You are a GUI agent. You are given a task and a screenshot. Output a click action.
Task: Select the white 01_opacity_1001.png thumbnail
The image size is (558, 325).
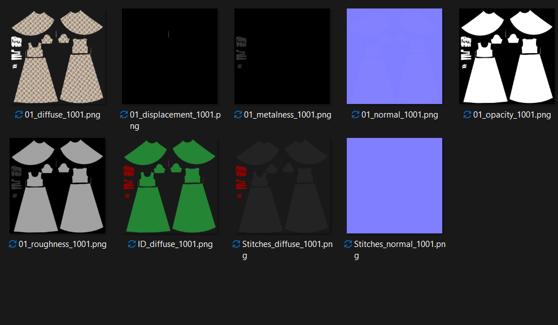click(507, 57)
